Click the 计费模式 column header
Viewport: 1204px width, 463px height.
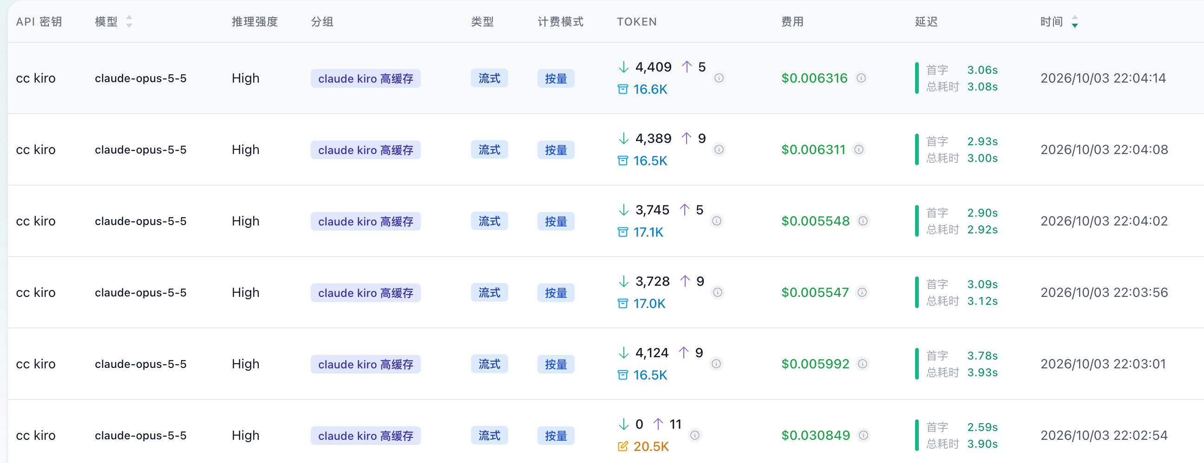pos(560,21)
